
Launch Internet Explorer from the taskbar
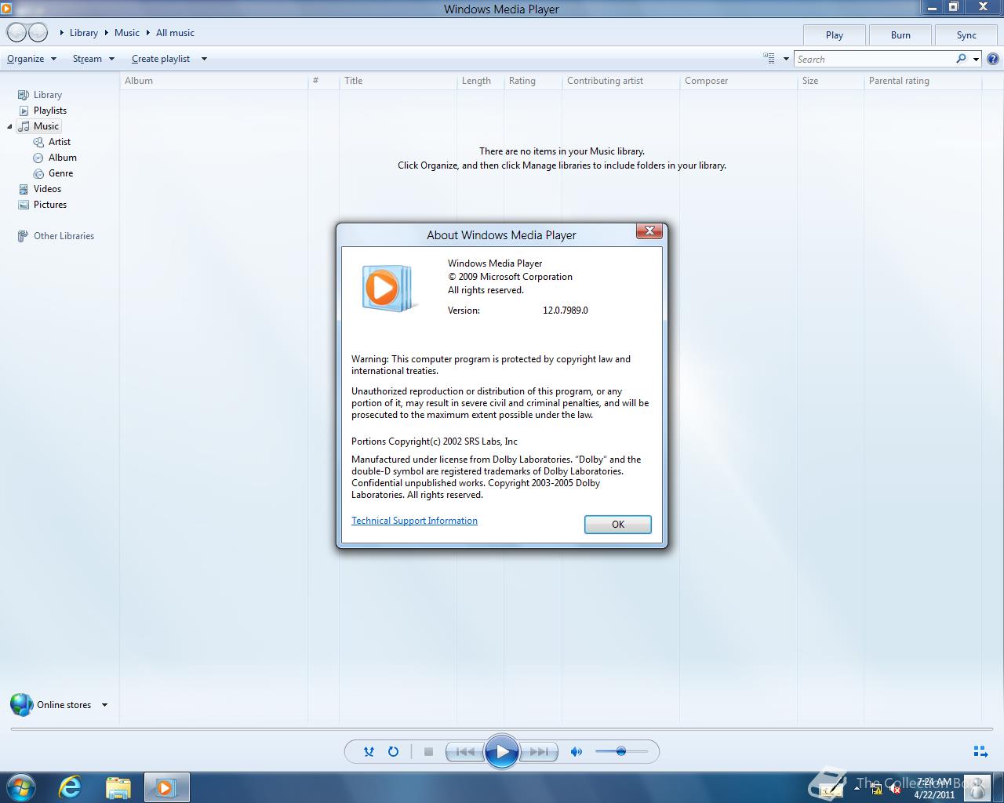click(70, 787)
